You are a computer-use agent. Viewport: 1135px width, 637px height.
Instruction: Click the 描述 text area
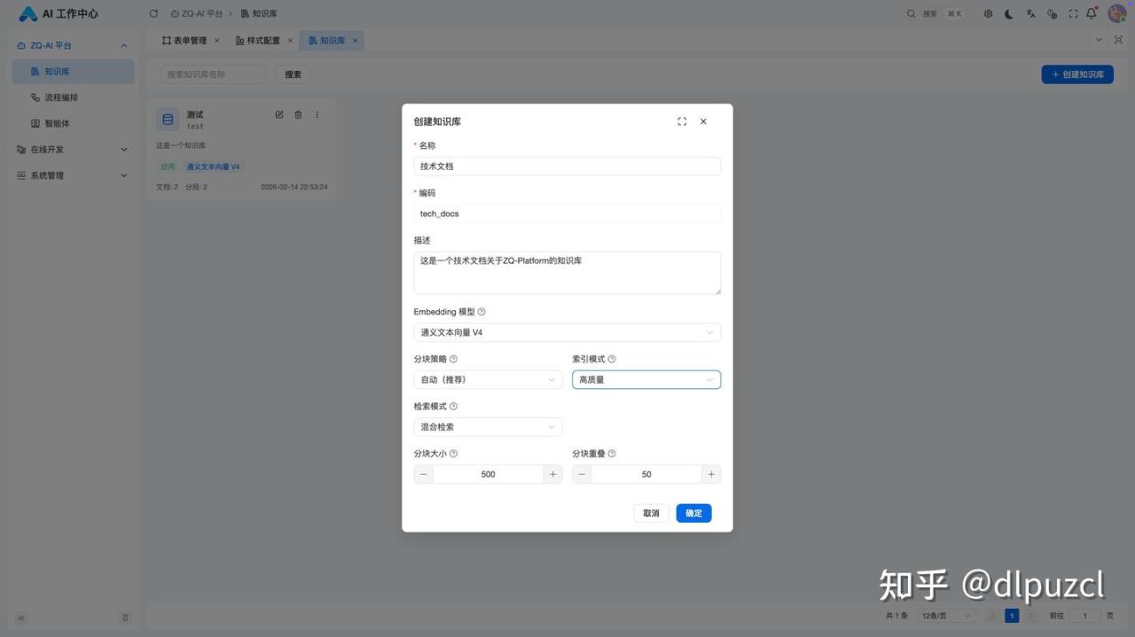567,273
